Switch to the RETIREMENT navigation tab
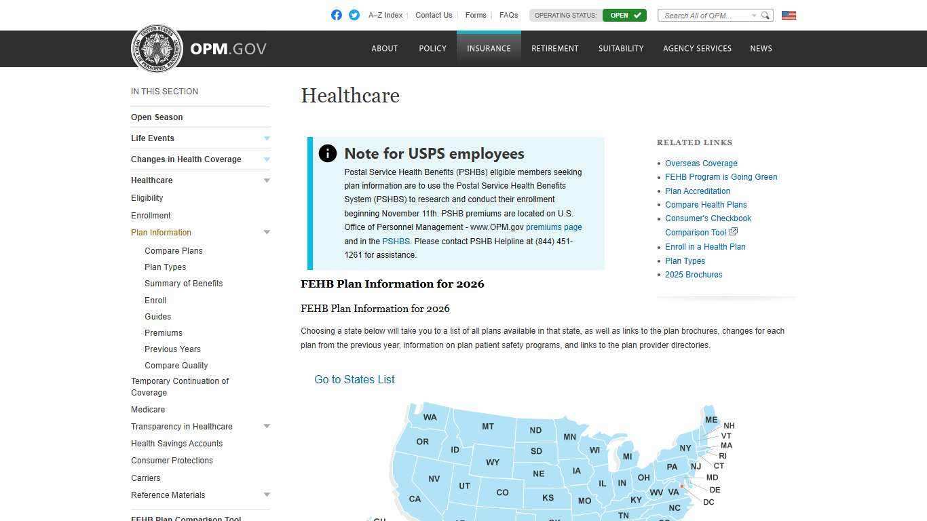Viewport: 927px width, 521px height. tap(554, 48)
